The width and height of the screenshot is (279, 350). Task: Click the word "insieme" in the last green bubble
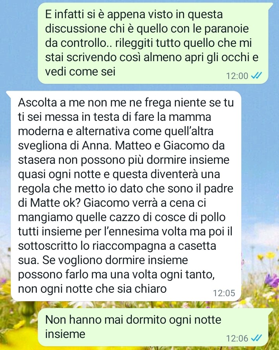[65, 334]
